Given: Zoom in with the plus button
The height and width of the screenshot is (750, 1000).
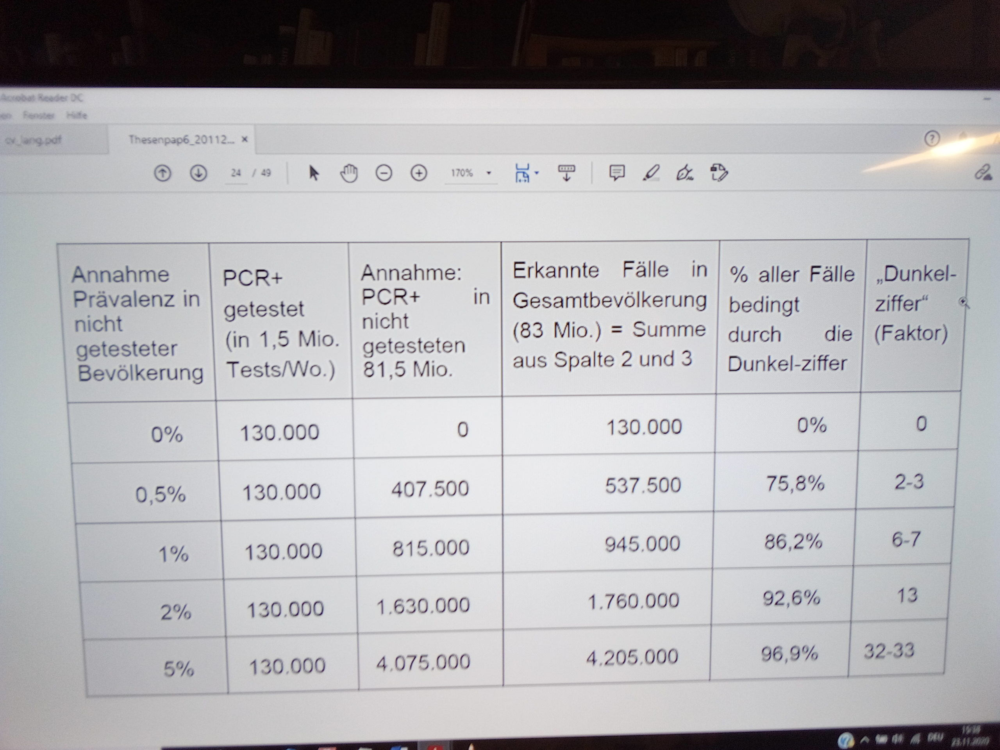Looking at the screenshot, I should (x=419, y=173).
